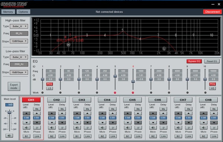Select the CH1 channel tab

point(31,100)
